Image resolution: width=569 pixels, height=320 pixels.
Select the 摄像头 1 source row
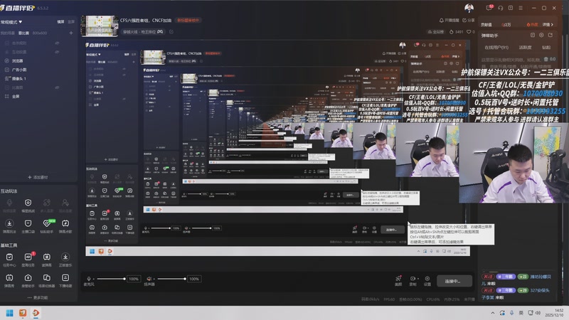coord(38,78)
